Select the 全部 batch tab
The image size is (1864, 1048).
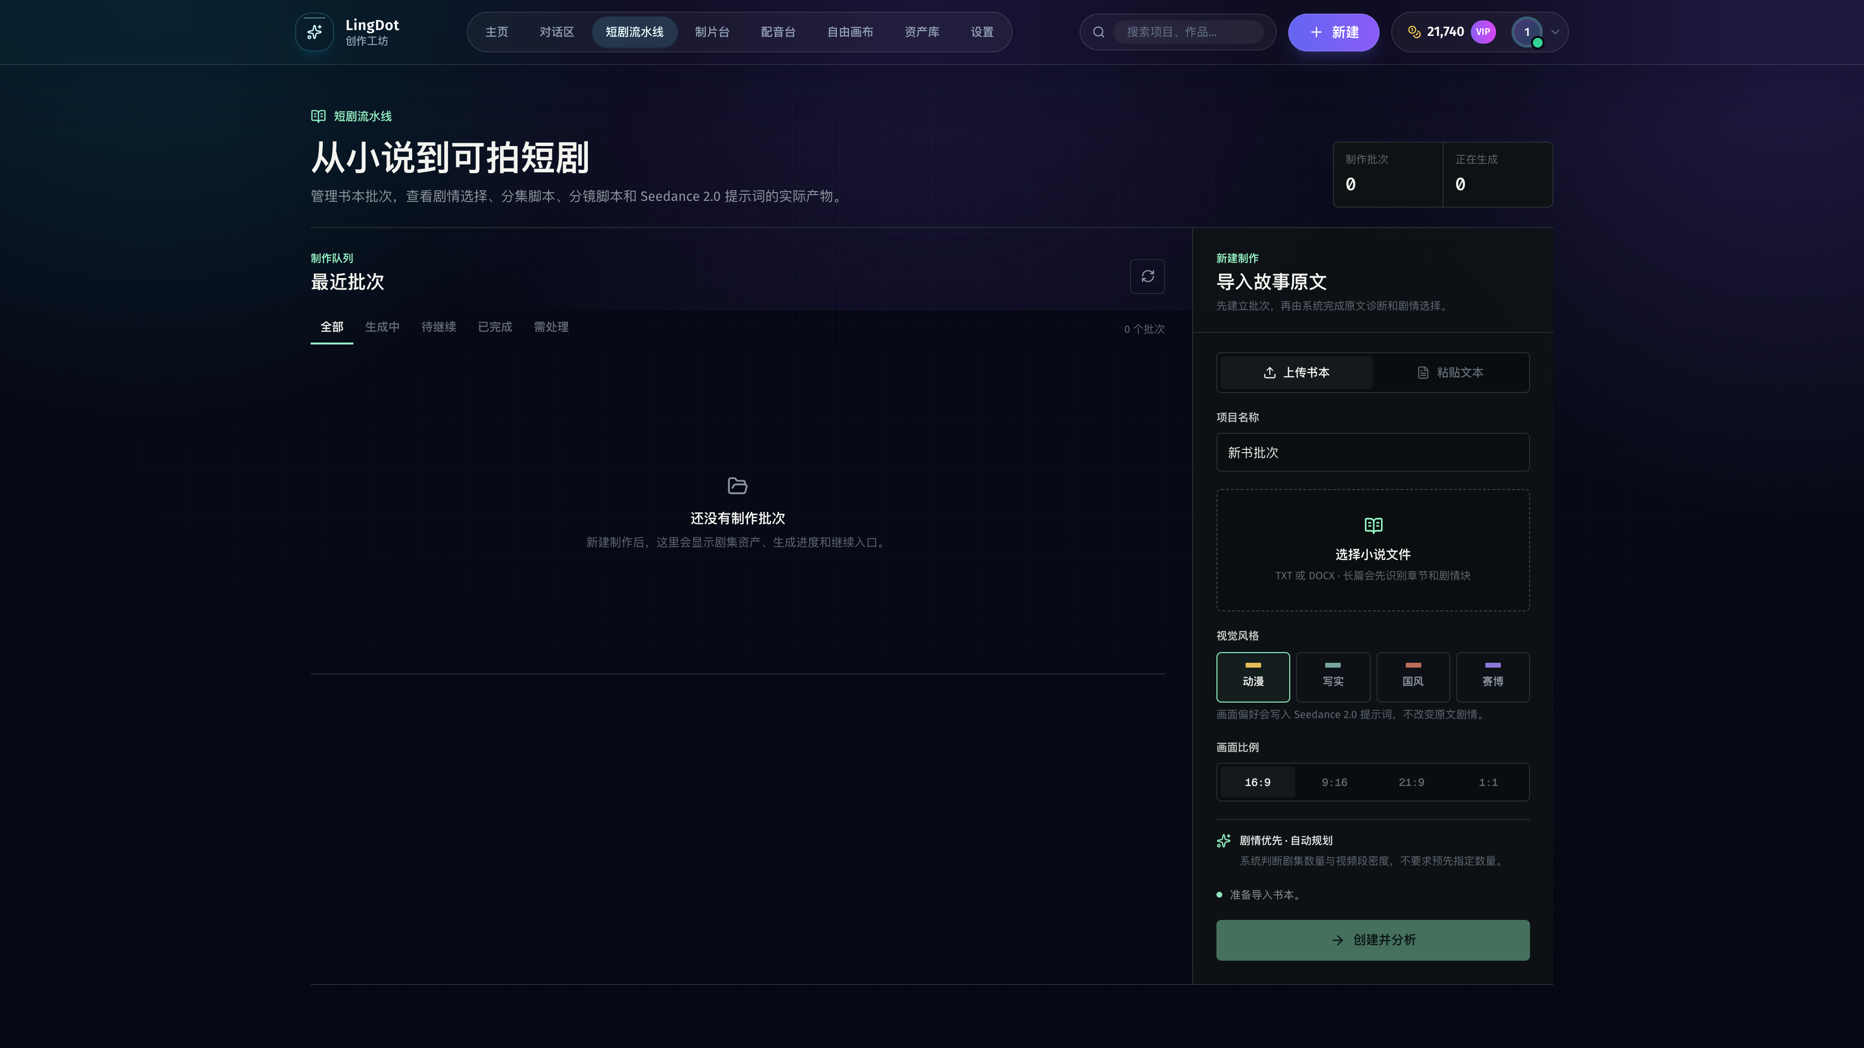point(332,327)
